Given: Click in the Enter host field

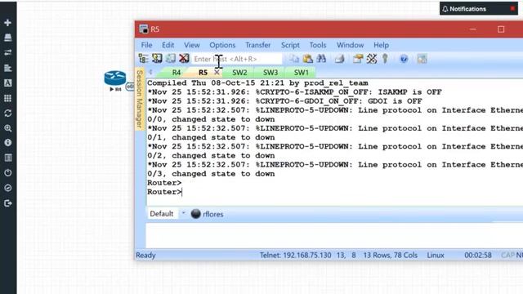Looking at the screenshot, I should (x=236, y=59).
